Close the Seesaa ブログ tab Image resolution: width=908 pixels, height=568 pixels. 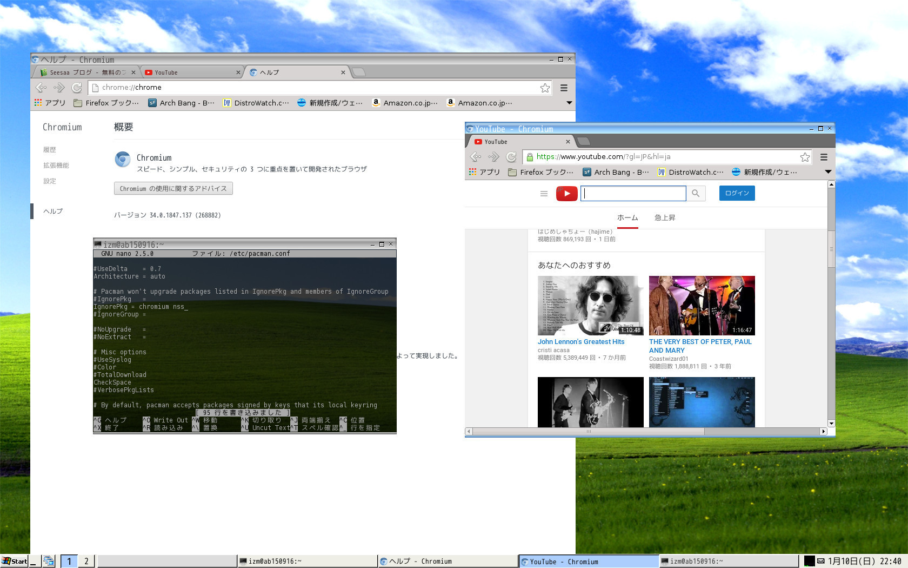[x=133, y=72]
